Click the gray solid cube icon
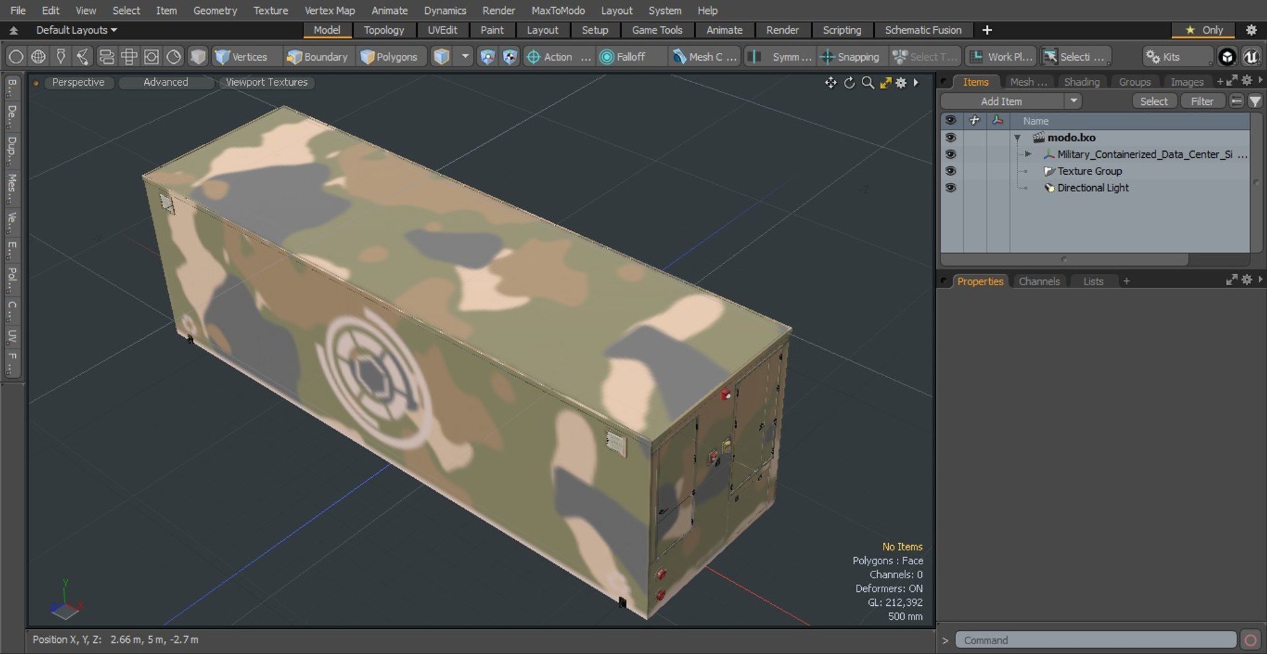 coord(198,57)
